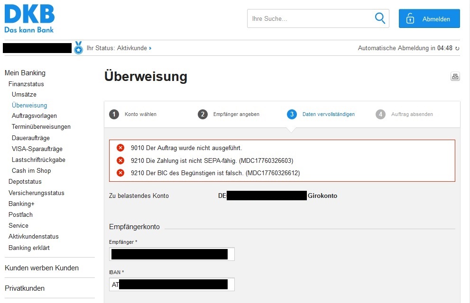
Task: Click the search magnifier icon
Action: (379, 18)
